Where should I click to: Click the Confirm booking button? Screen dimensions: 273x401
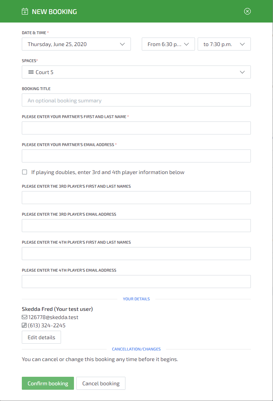coord(48,383)
